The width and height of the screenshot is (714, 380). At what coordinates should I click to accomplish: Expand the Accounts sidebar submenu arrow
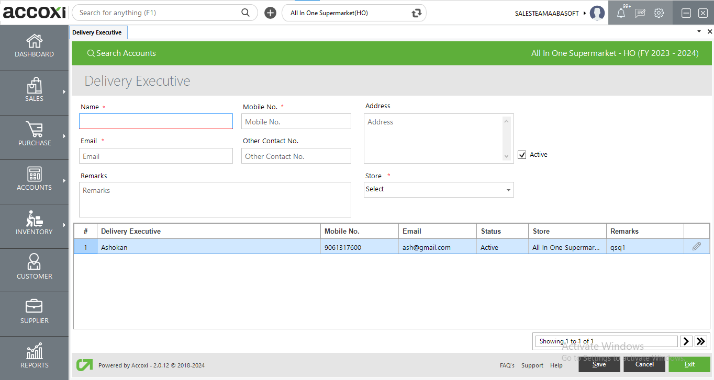click(x=64, y=179)
